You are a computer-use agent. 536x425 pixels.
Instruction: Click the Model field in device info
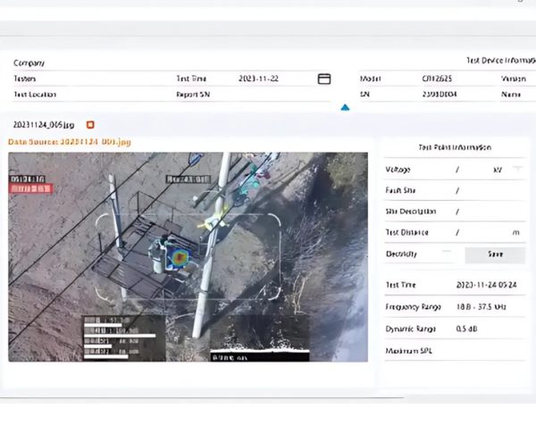(438, 79)
